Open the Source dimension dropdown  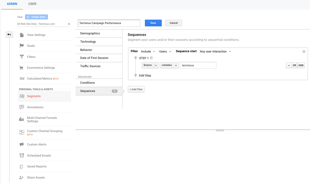[x=150, y=65]
